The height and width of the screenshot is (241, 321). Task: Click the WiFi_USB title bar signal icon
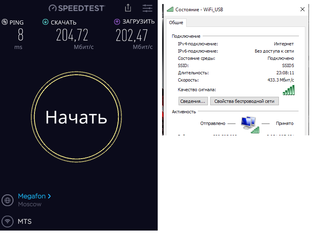point(170,9)
